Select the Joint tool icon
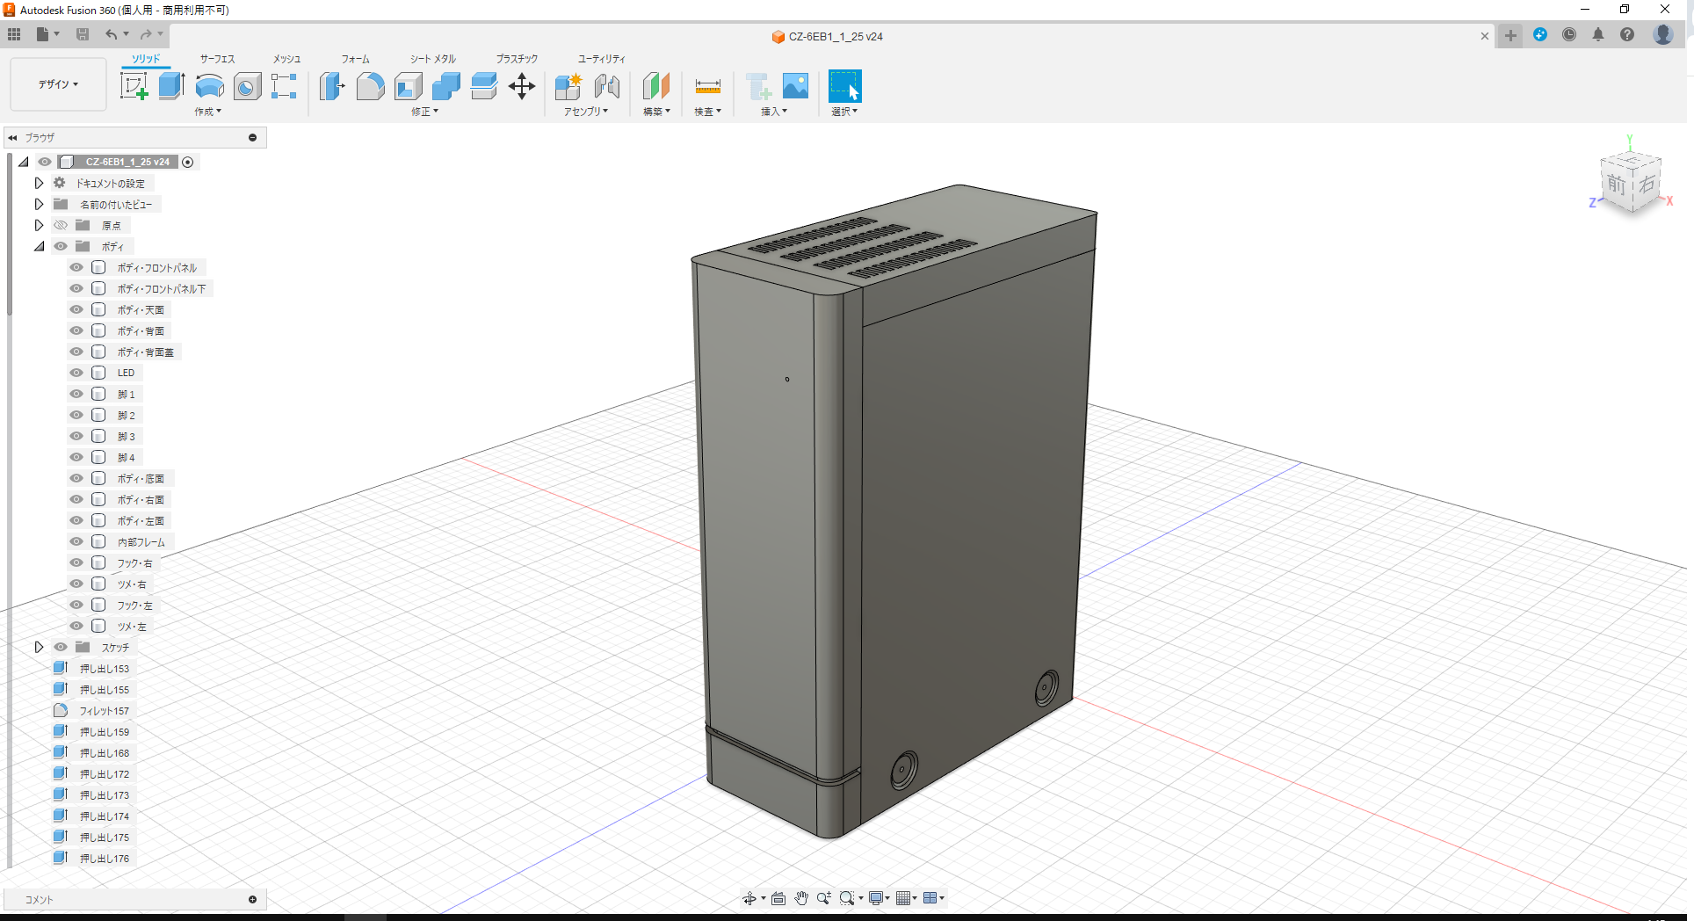The width and height of the screenshot is (1694, 921). pyautogui.click(x=608, y=85)
